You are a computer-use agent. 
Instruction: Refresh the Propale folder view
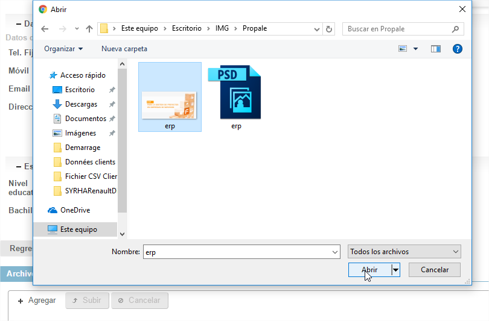(x=329, y=29)
